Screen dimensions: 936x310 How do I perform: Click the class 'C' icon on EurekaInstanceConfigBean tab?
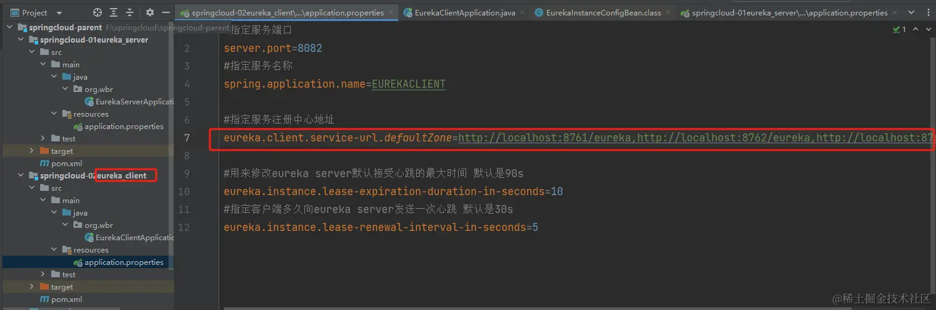point(539,13)
